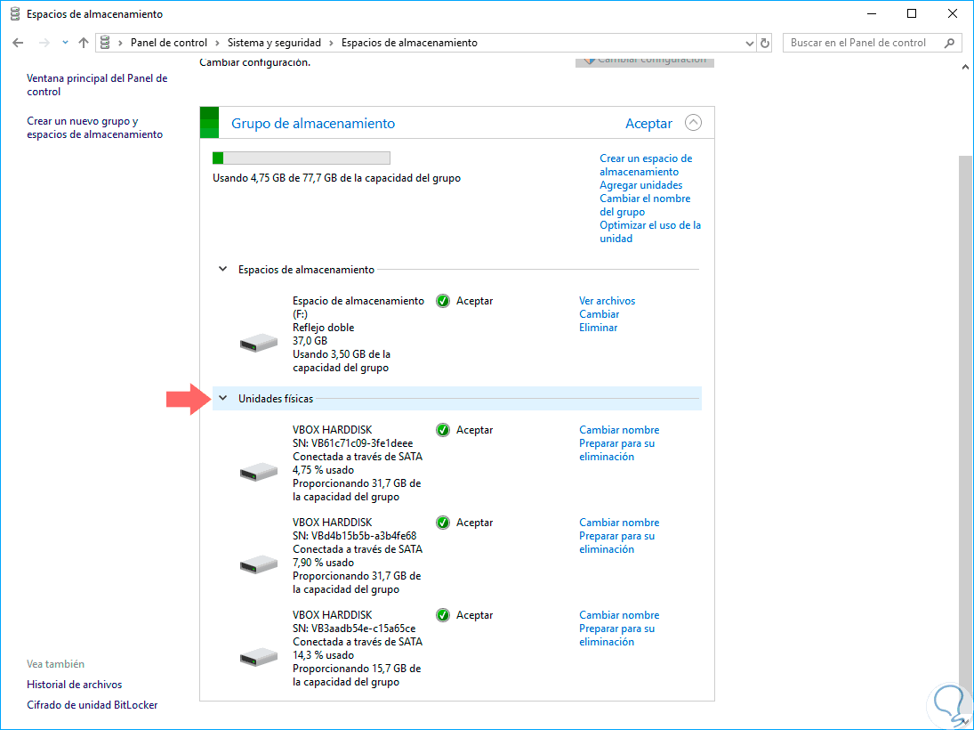
Task: Click the group capacity usage bar
Action: tap(302, 158)
